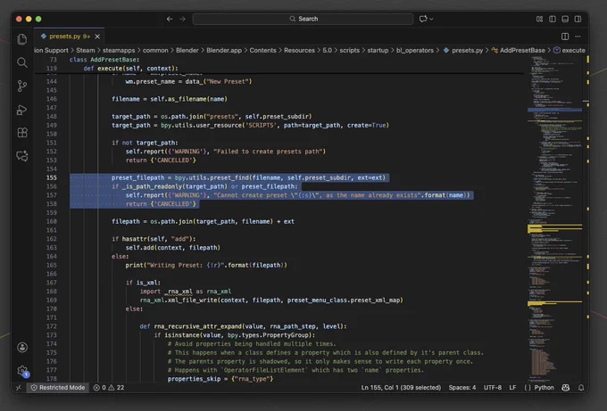607x411 pixels.
Task: Open the Run and Debug view
Action: (22, 110)
